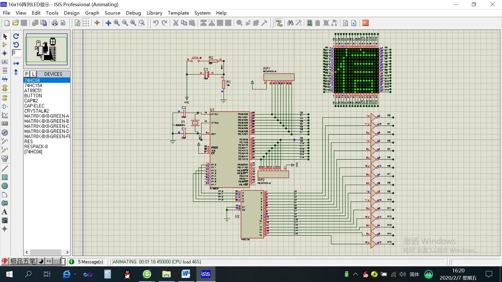
Task: Toggle the push button switch near R2
Action: point(195,58)
